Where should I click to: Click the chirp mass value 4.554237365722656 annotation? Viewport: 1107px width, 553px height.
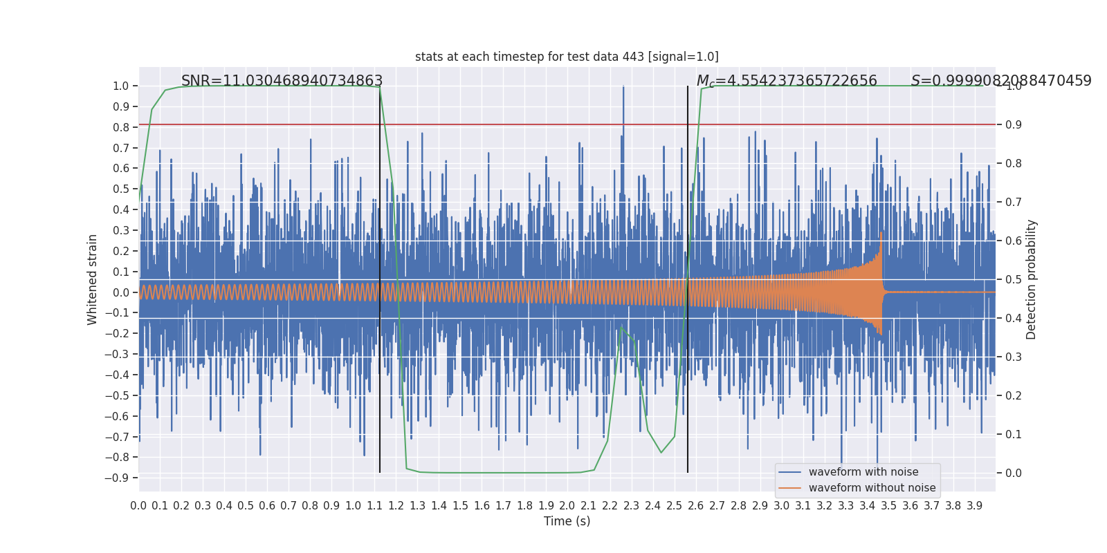tap(787, 81)
